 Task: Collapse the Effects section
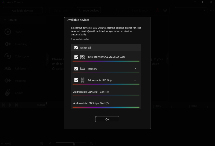[x=5, y=20]
